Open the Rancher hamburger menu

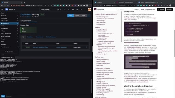2,10
